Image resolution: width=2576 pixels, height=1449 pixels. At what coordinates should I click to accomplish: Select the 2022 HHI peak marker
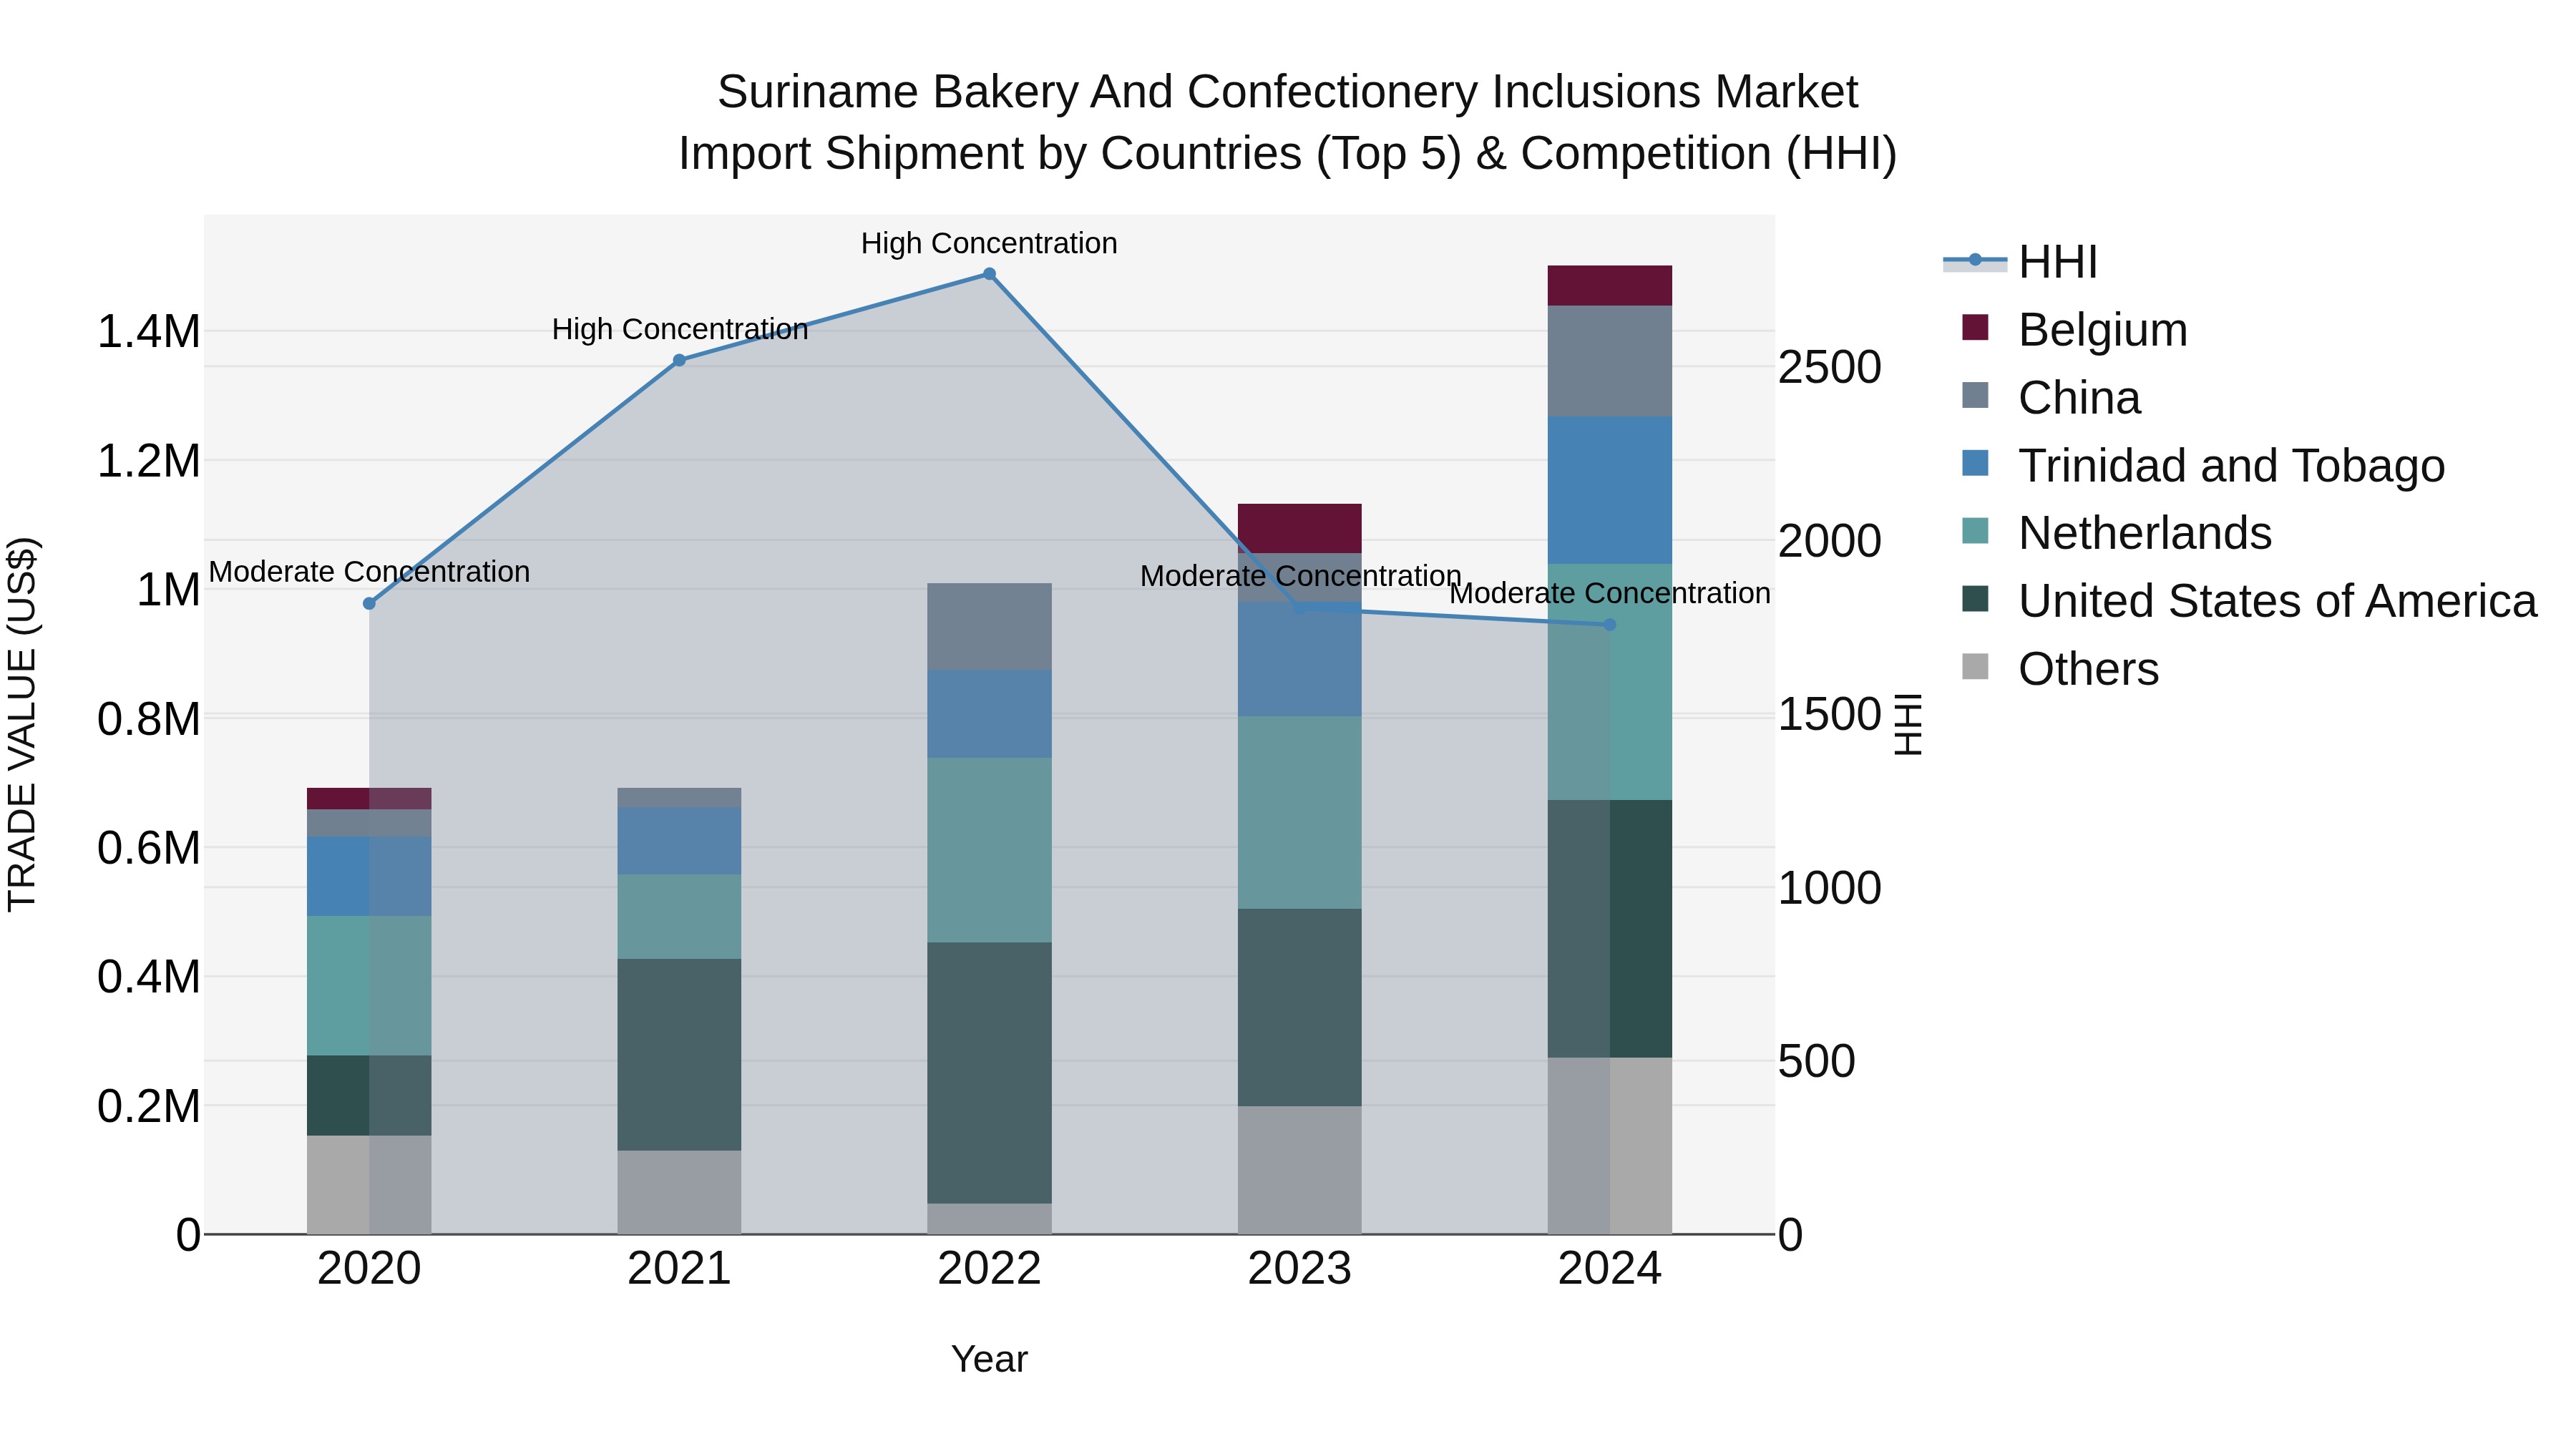[989, 274]
